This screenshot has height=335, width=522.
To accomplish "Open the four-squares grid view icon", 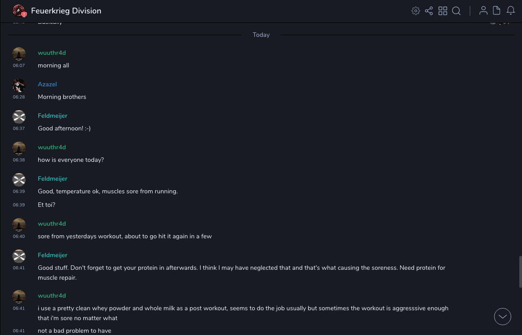I will pyautogui.click(x=443, y=11).
